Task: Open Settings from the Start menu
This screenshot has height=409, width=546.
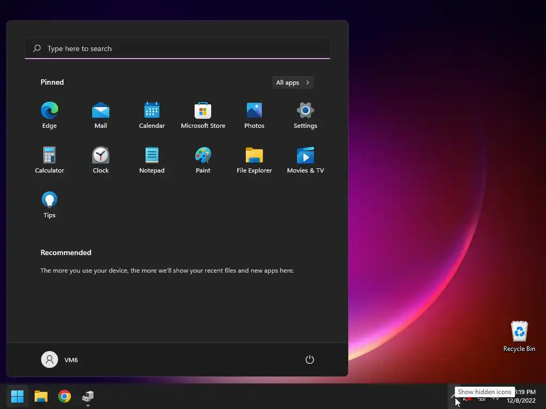Action: pos(306,115)
